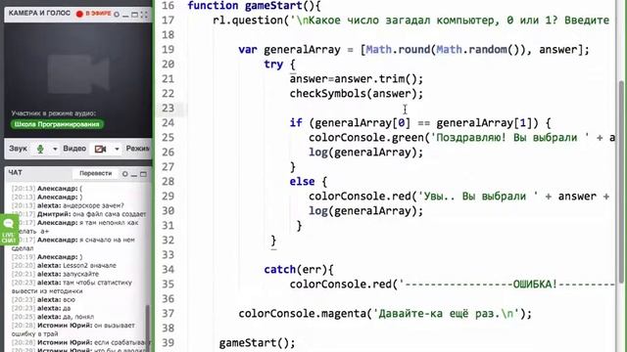Open camera and voice panel settings gear
Screen dimensions: 627x352
117,15
